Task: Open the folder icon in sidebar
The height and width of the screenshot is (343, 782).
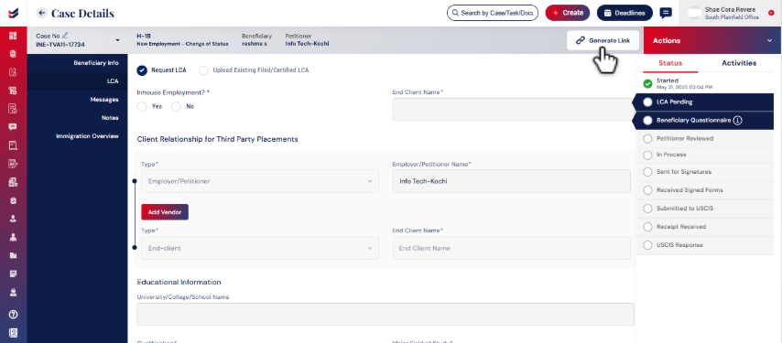Action: [x=13, y=255]
